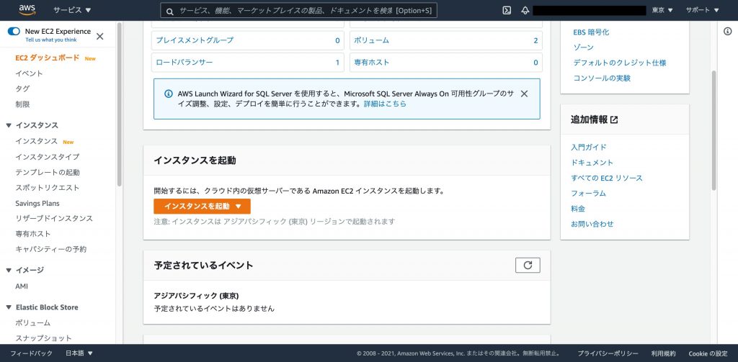Click the search magnifier icon
Viewport: 738px width, 362px height.
(169, 11)
